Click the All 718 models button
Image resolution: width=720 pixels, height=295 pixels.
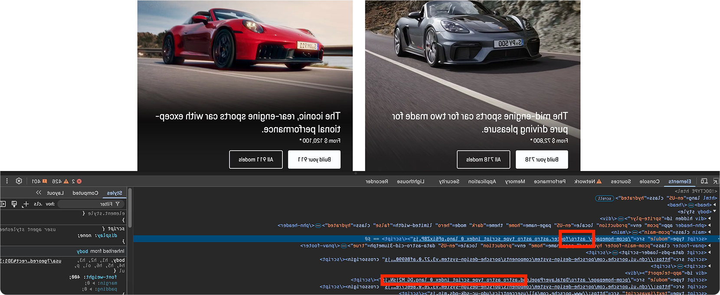point(483,160)
